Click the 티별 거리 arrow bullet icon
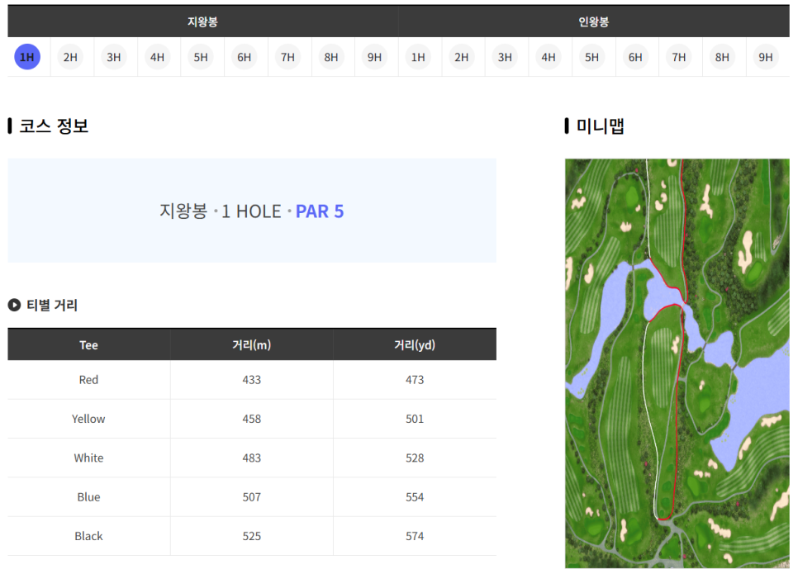Screen dimensions: 798x574 [14, 305]
